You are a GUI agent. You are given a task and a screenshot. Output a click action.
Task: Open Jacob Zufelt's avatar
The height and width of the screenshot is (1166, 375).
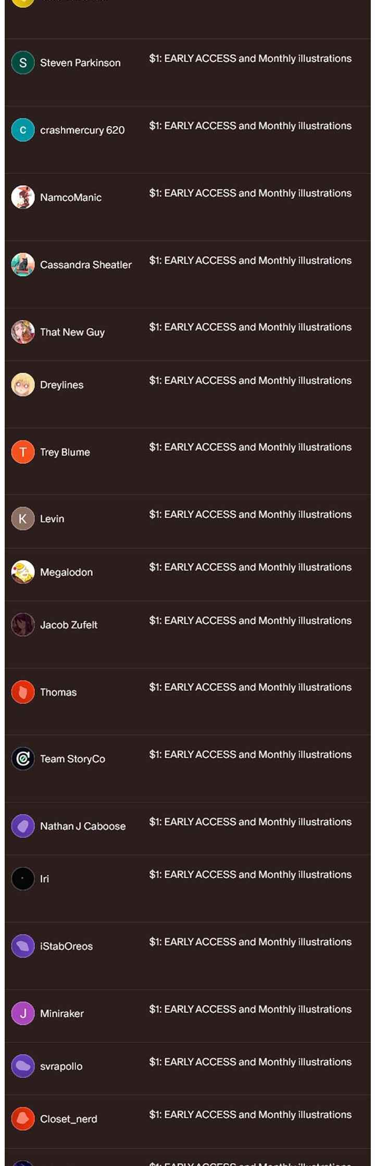pyautogui.click(x=23, y=625)
